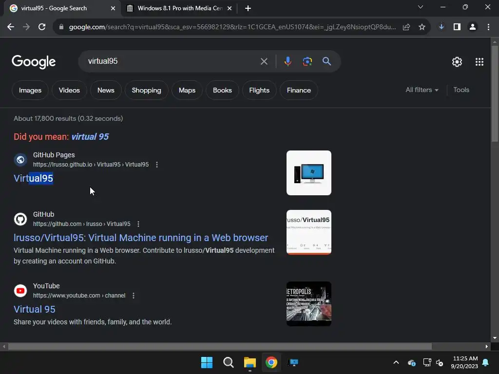Viewport: 499px width, 374px height.
Task: Submit search with magnifier icon
Action: pos(327,61)
